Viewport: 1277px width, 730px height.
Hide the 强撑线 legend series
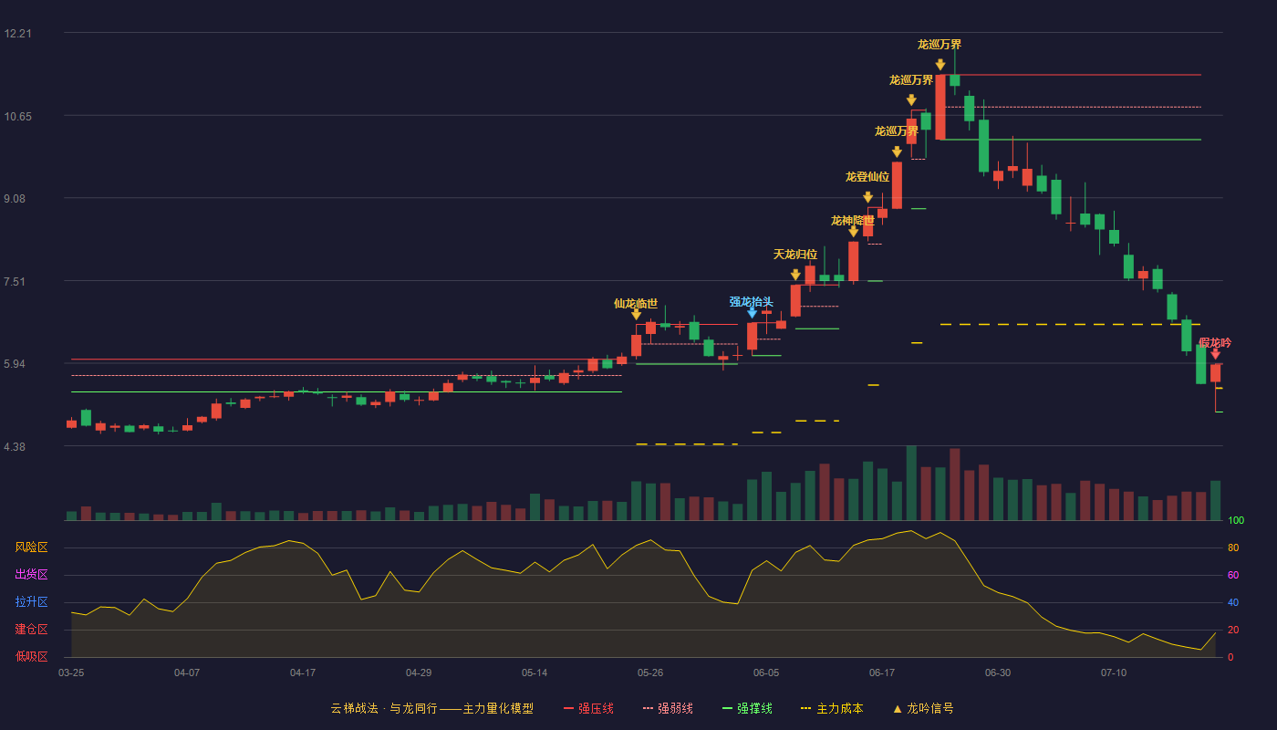747,708
